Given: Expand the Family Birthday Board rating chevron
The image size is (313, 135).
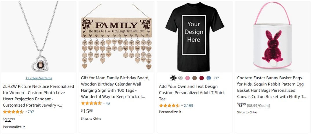Looking at the screenshot, I should coord(104,103).
